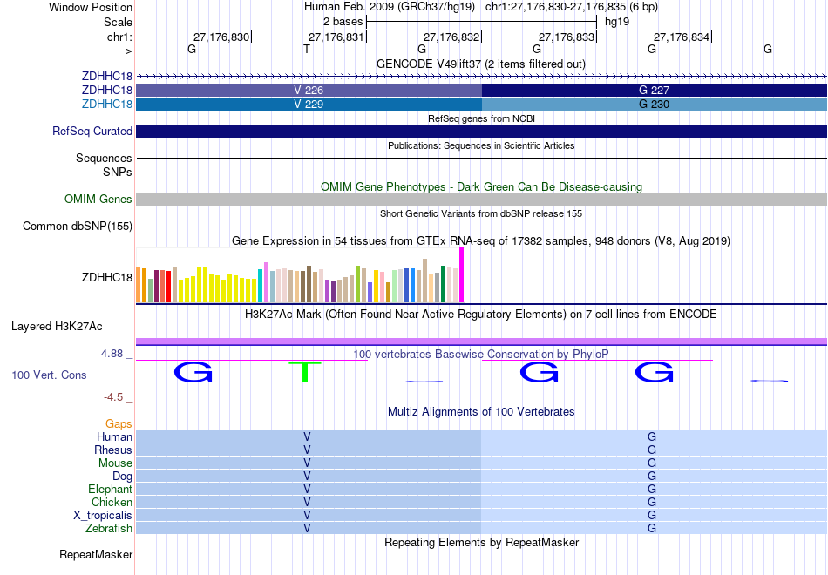Click the ZDHHC18 label beside the GTEx bar chart
This screenshot has height=575, width=828.
point(106,277)
